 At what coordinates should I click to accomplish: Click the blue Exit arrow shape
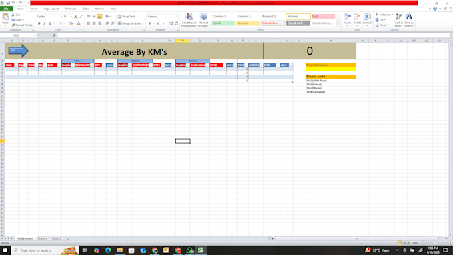(19, 51)
